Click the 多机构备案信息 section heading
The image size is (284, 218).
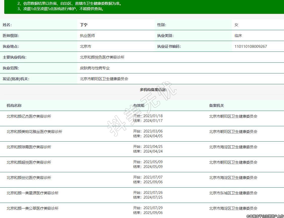[x=153, y=90]
